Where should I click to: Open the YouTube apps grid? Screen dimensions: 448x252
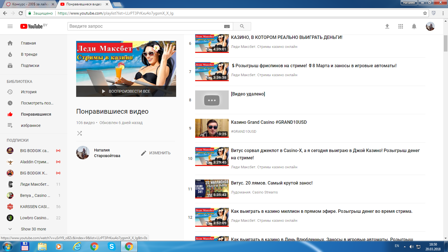pyautogui.click(x=401, y=26)
